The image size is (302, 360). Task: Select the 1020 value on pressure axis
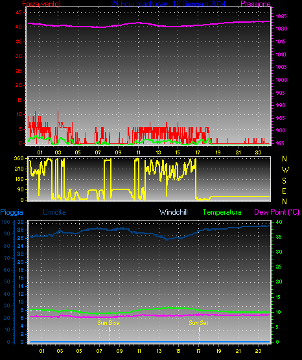[x=281, y=29]
